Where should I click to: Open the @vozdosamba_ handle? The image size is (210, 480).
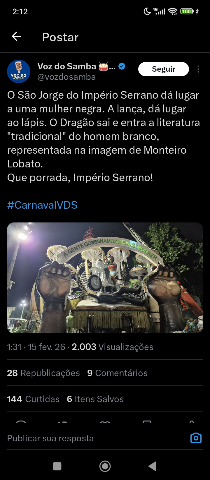[69, 77]
